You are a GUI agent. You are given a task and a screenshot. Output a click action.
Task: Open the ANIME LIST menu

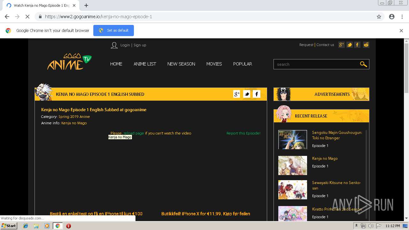pos(145,64)
